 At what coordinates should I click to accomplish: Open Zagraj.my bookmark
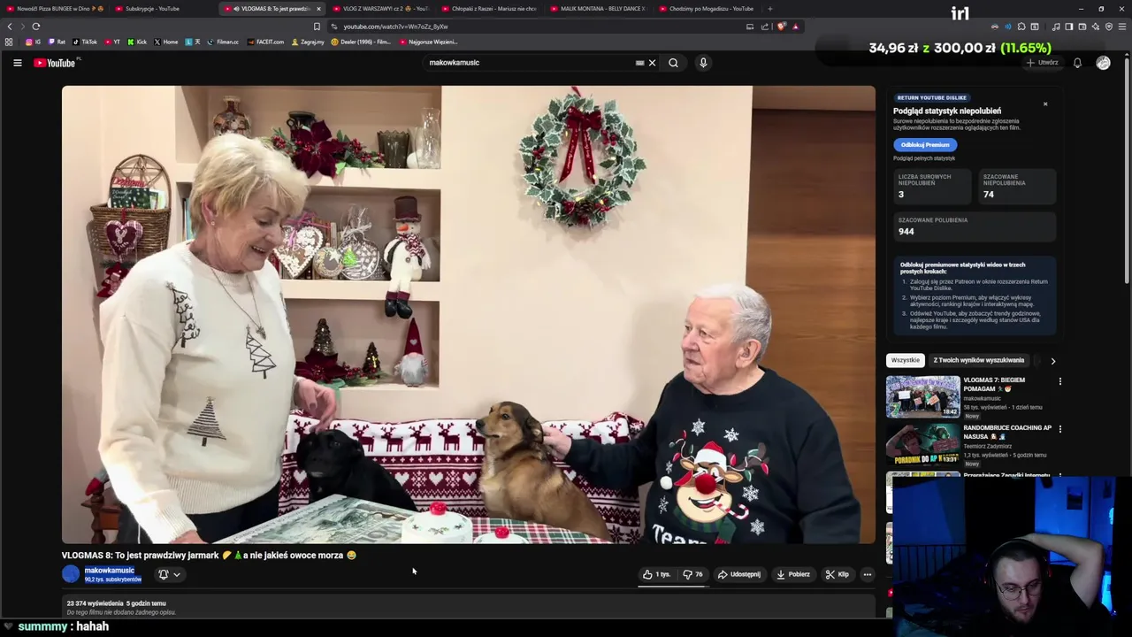tap(308, 42)
